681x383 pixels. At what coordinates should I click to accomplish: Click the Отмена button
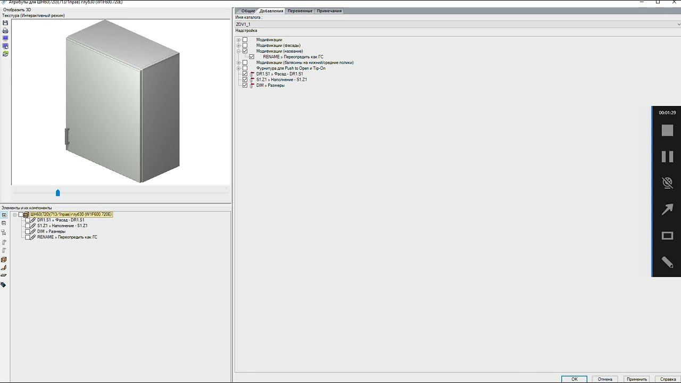605,379
